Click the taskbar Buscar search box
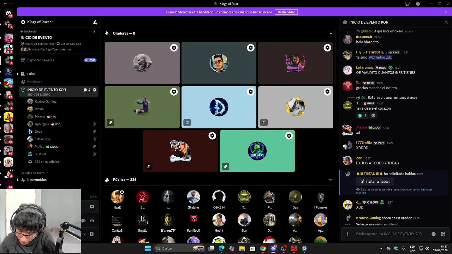 (x=180, y=248)
